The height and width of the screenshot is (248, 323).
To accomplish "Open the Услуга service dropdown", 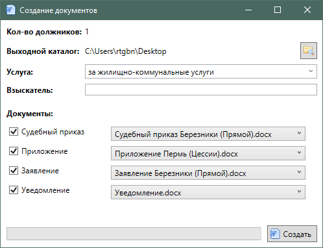I will 201,71.
